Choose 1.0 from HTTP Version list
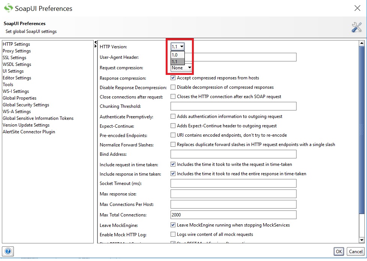Screen dimensions: 367x261 [178, 55]
